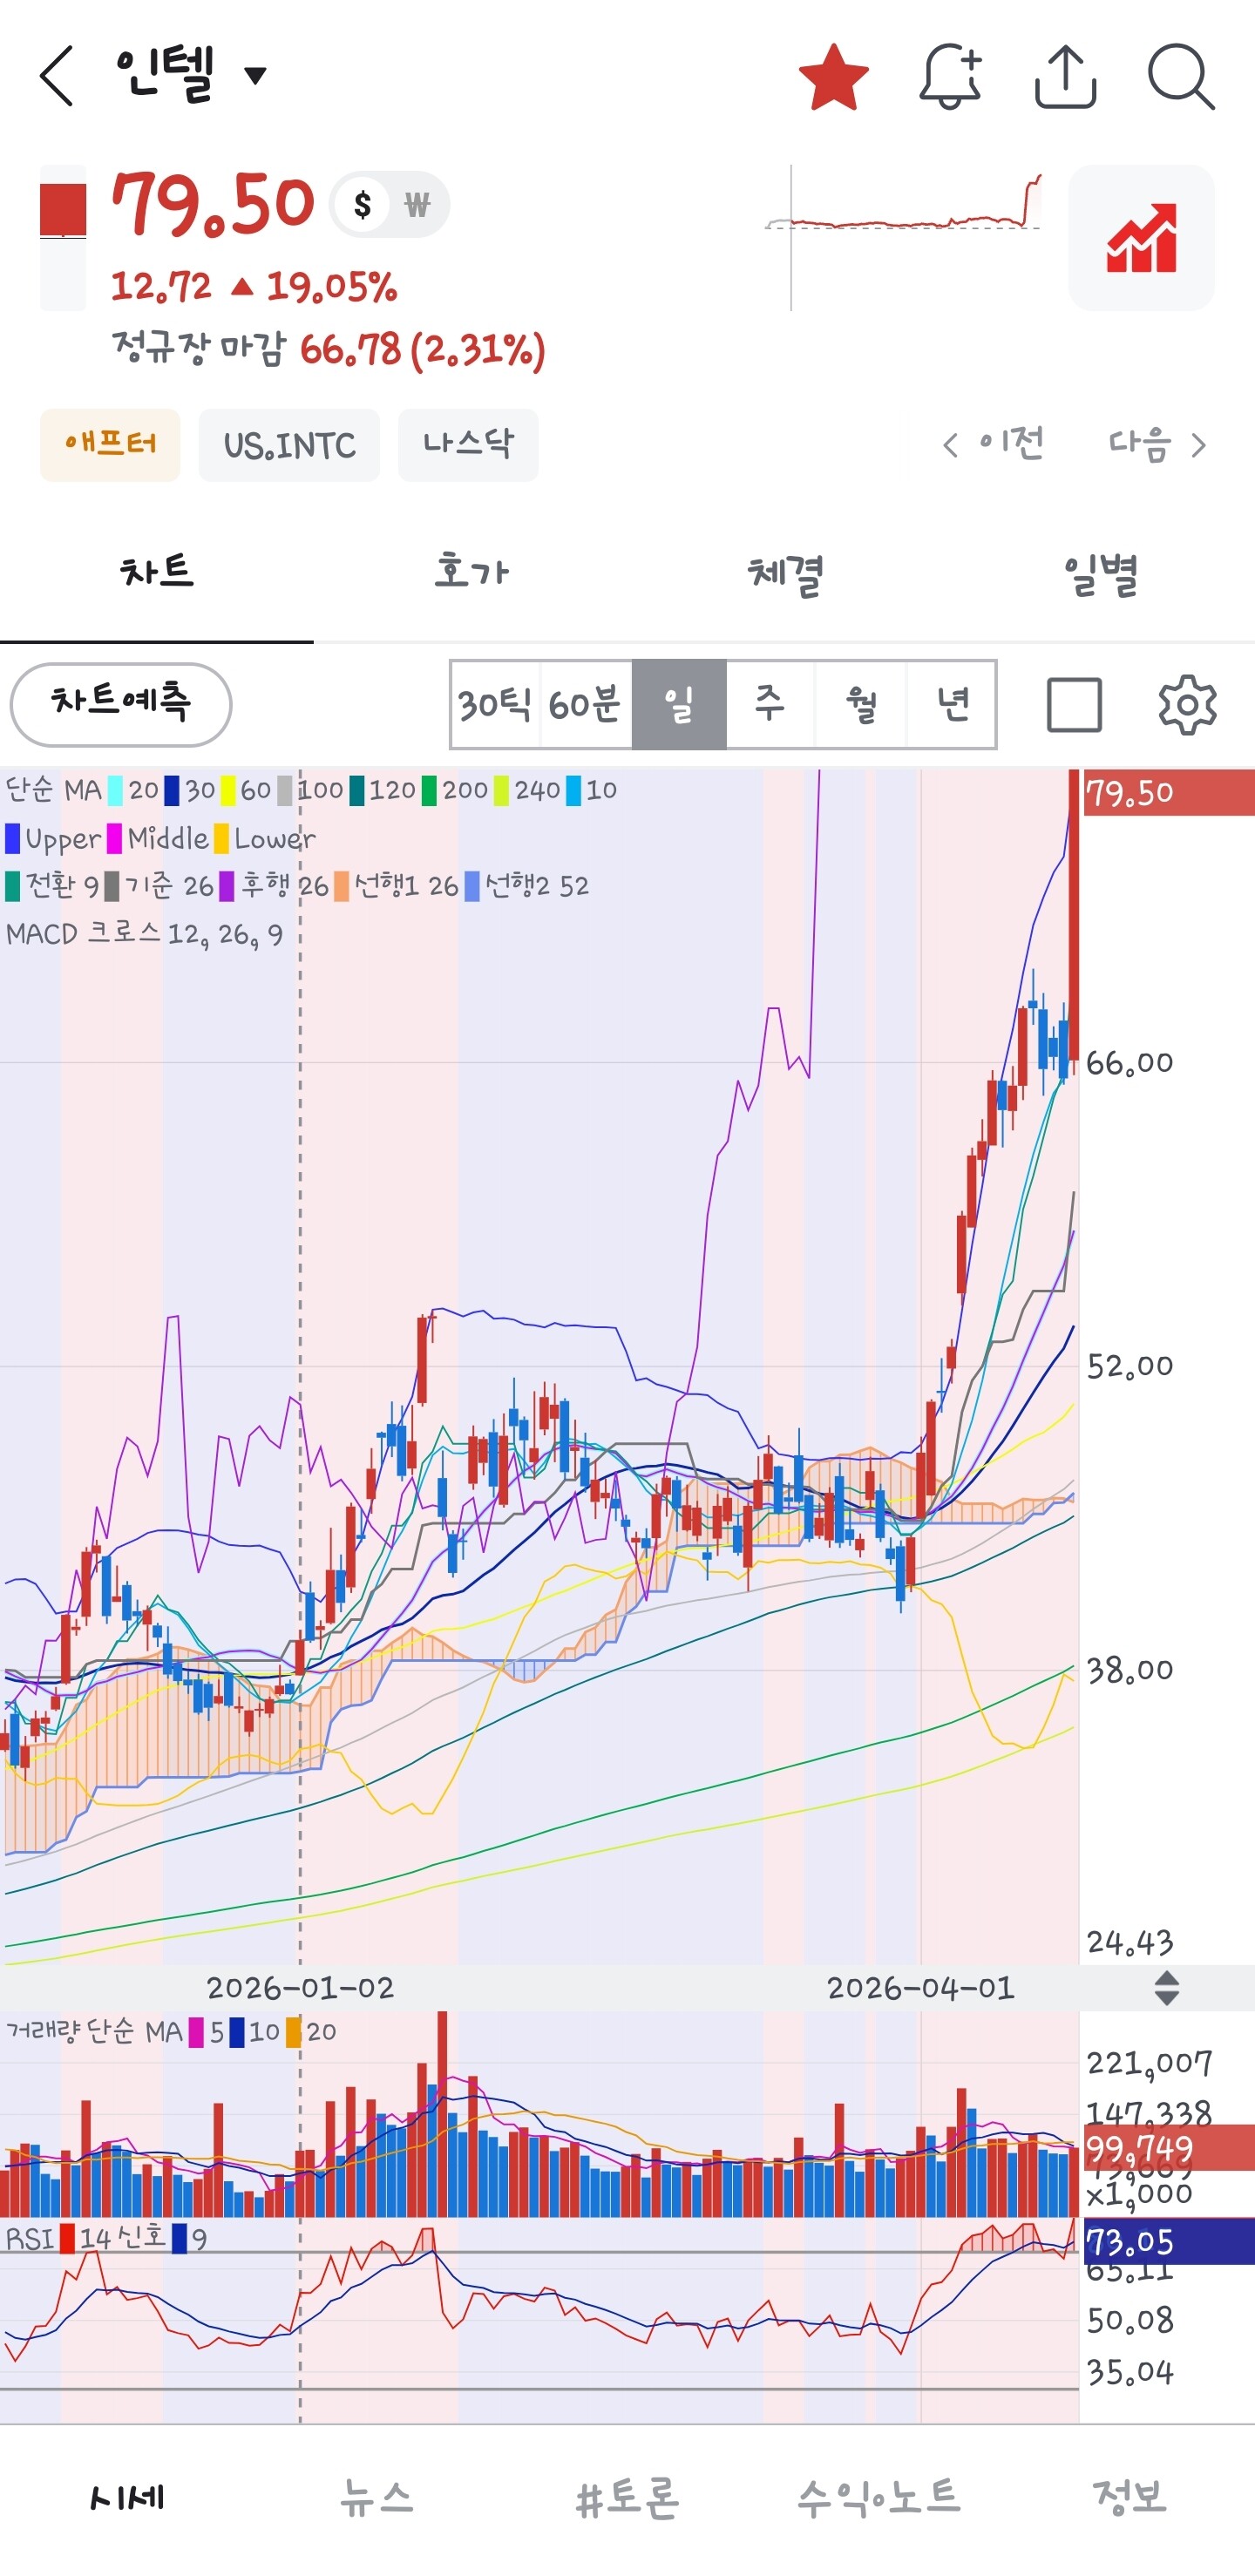Go to previous stock with 이전
Image resolution: width=1255 pixels, height=2576 pixels.
click(x=994, y=444)
